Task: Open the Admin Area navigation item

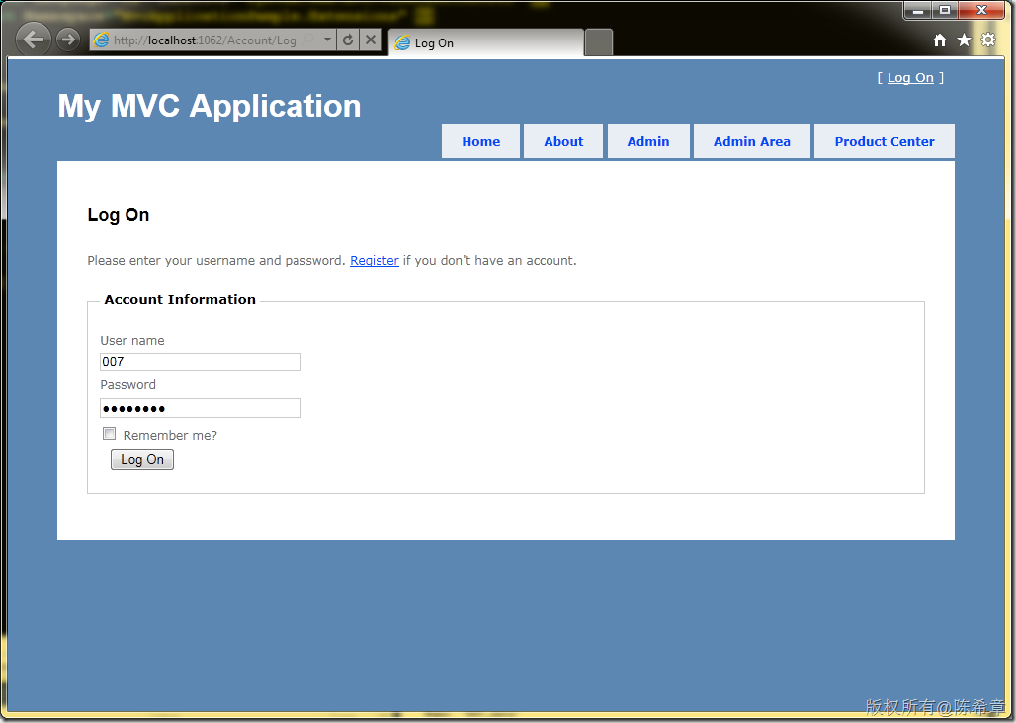Action: click(x=751, y=141)
